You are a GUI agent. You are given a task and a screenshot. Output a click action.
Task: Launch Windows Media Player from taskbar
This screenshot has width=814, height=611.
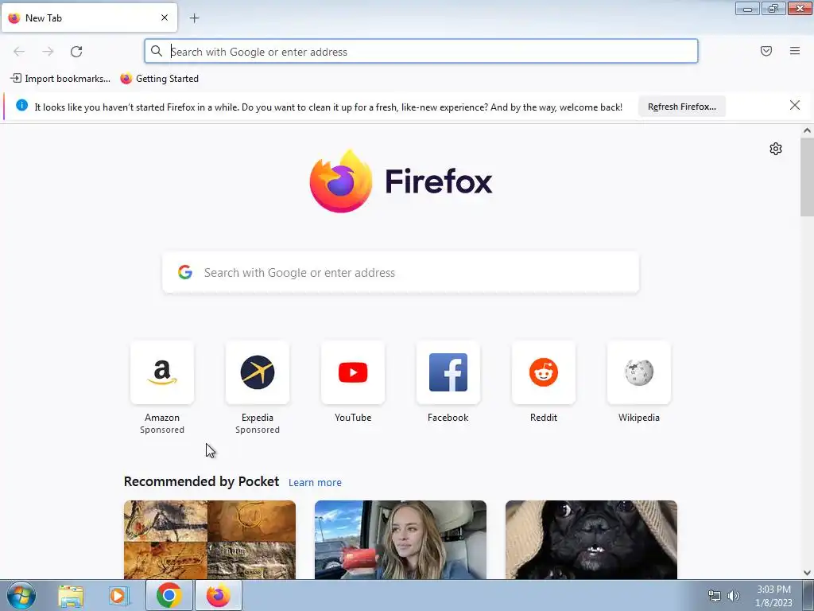pos(119,596)
